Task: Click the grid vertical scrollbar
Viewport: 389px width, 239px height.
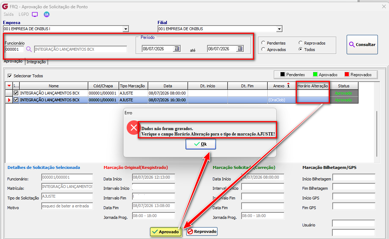Action: click(x=377, y=134)
